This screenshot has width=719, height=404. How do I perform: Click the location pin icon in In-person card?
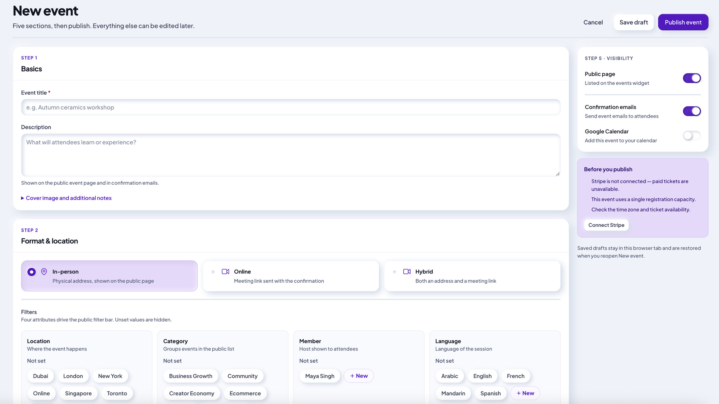(44, 271)
